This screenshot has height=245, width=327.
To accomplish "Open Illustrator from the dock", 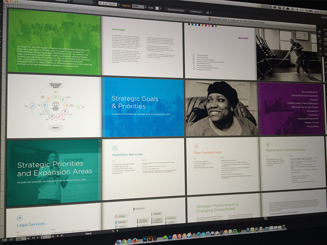I will pos(150,239).
